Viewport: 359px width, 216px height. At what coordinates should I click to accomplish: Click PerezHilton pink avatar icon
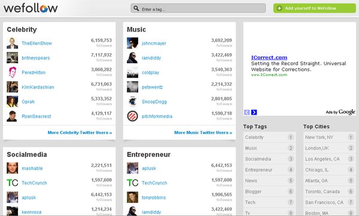click(x=13, y=72)
